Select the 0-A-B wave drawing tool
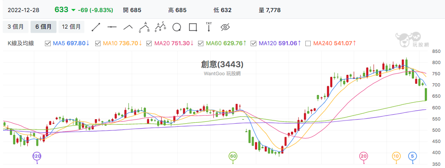The image size is (445, 168). point(144,27)
